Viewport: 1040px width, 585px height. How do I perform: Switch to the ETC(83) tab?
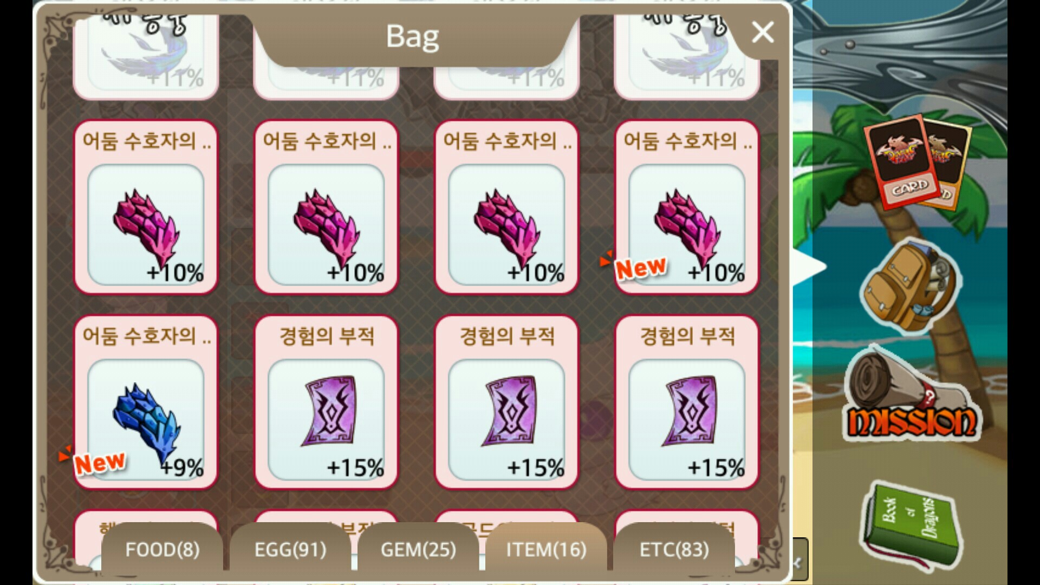pyautogui.click(x=674, y=548)
